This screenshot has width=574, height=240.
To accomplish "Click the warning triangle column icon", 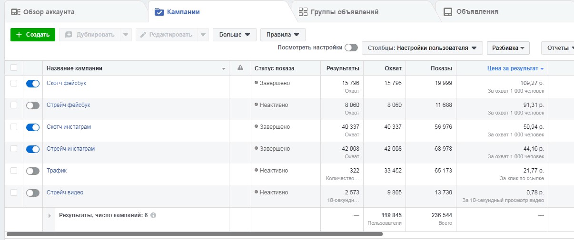I will tap(240, 68).
